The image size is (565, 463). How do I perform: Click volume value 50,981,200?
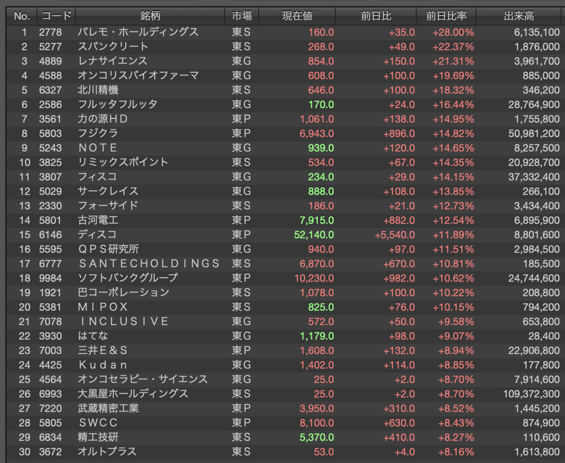coord(534,133)
